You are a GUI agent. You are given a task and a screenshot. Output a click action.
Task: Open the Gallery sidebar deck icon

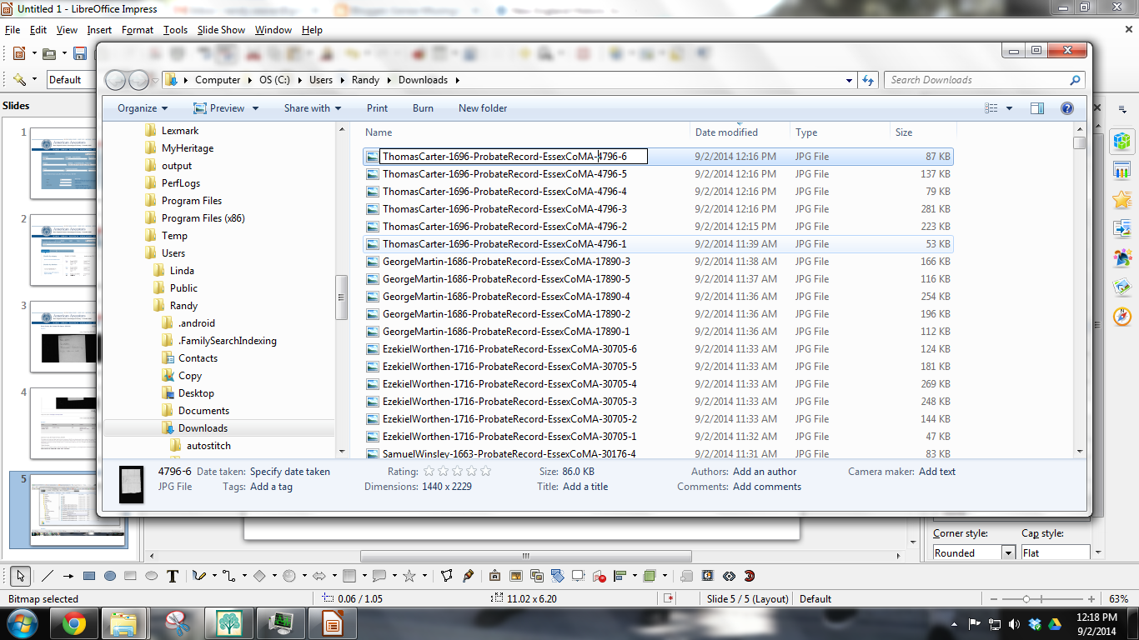1122,287
